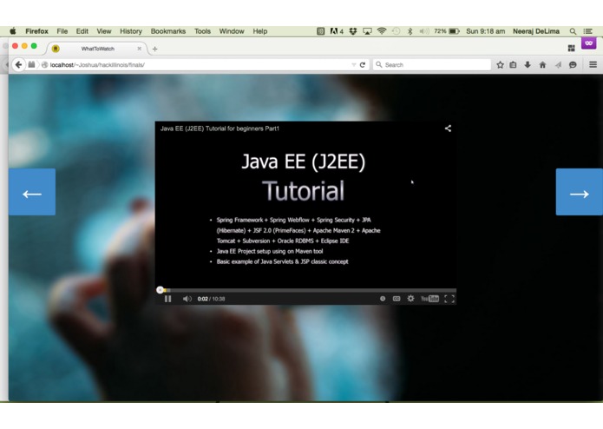This screenshot has width=603, height=429.
Task: Go to next video with right arrow
Action: 580,192
